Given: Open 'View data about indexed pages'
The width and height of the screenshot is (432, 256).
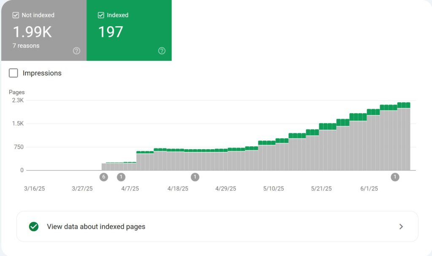Looking at the screenshot, I should tap(96, 226).
